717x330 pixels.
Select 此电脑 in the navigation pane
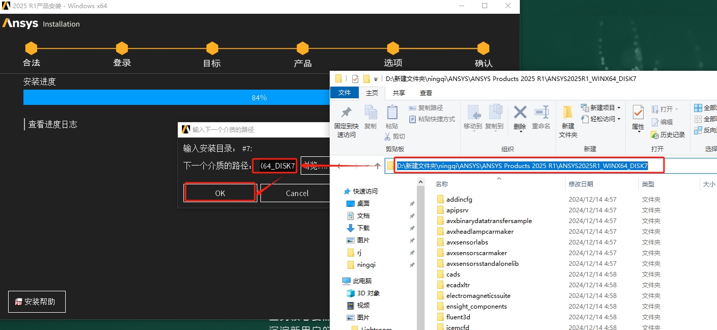coord(357,281)
